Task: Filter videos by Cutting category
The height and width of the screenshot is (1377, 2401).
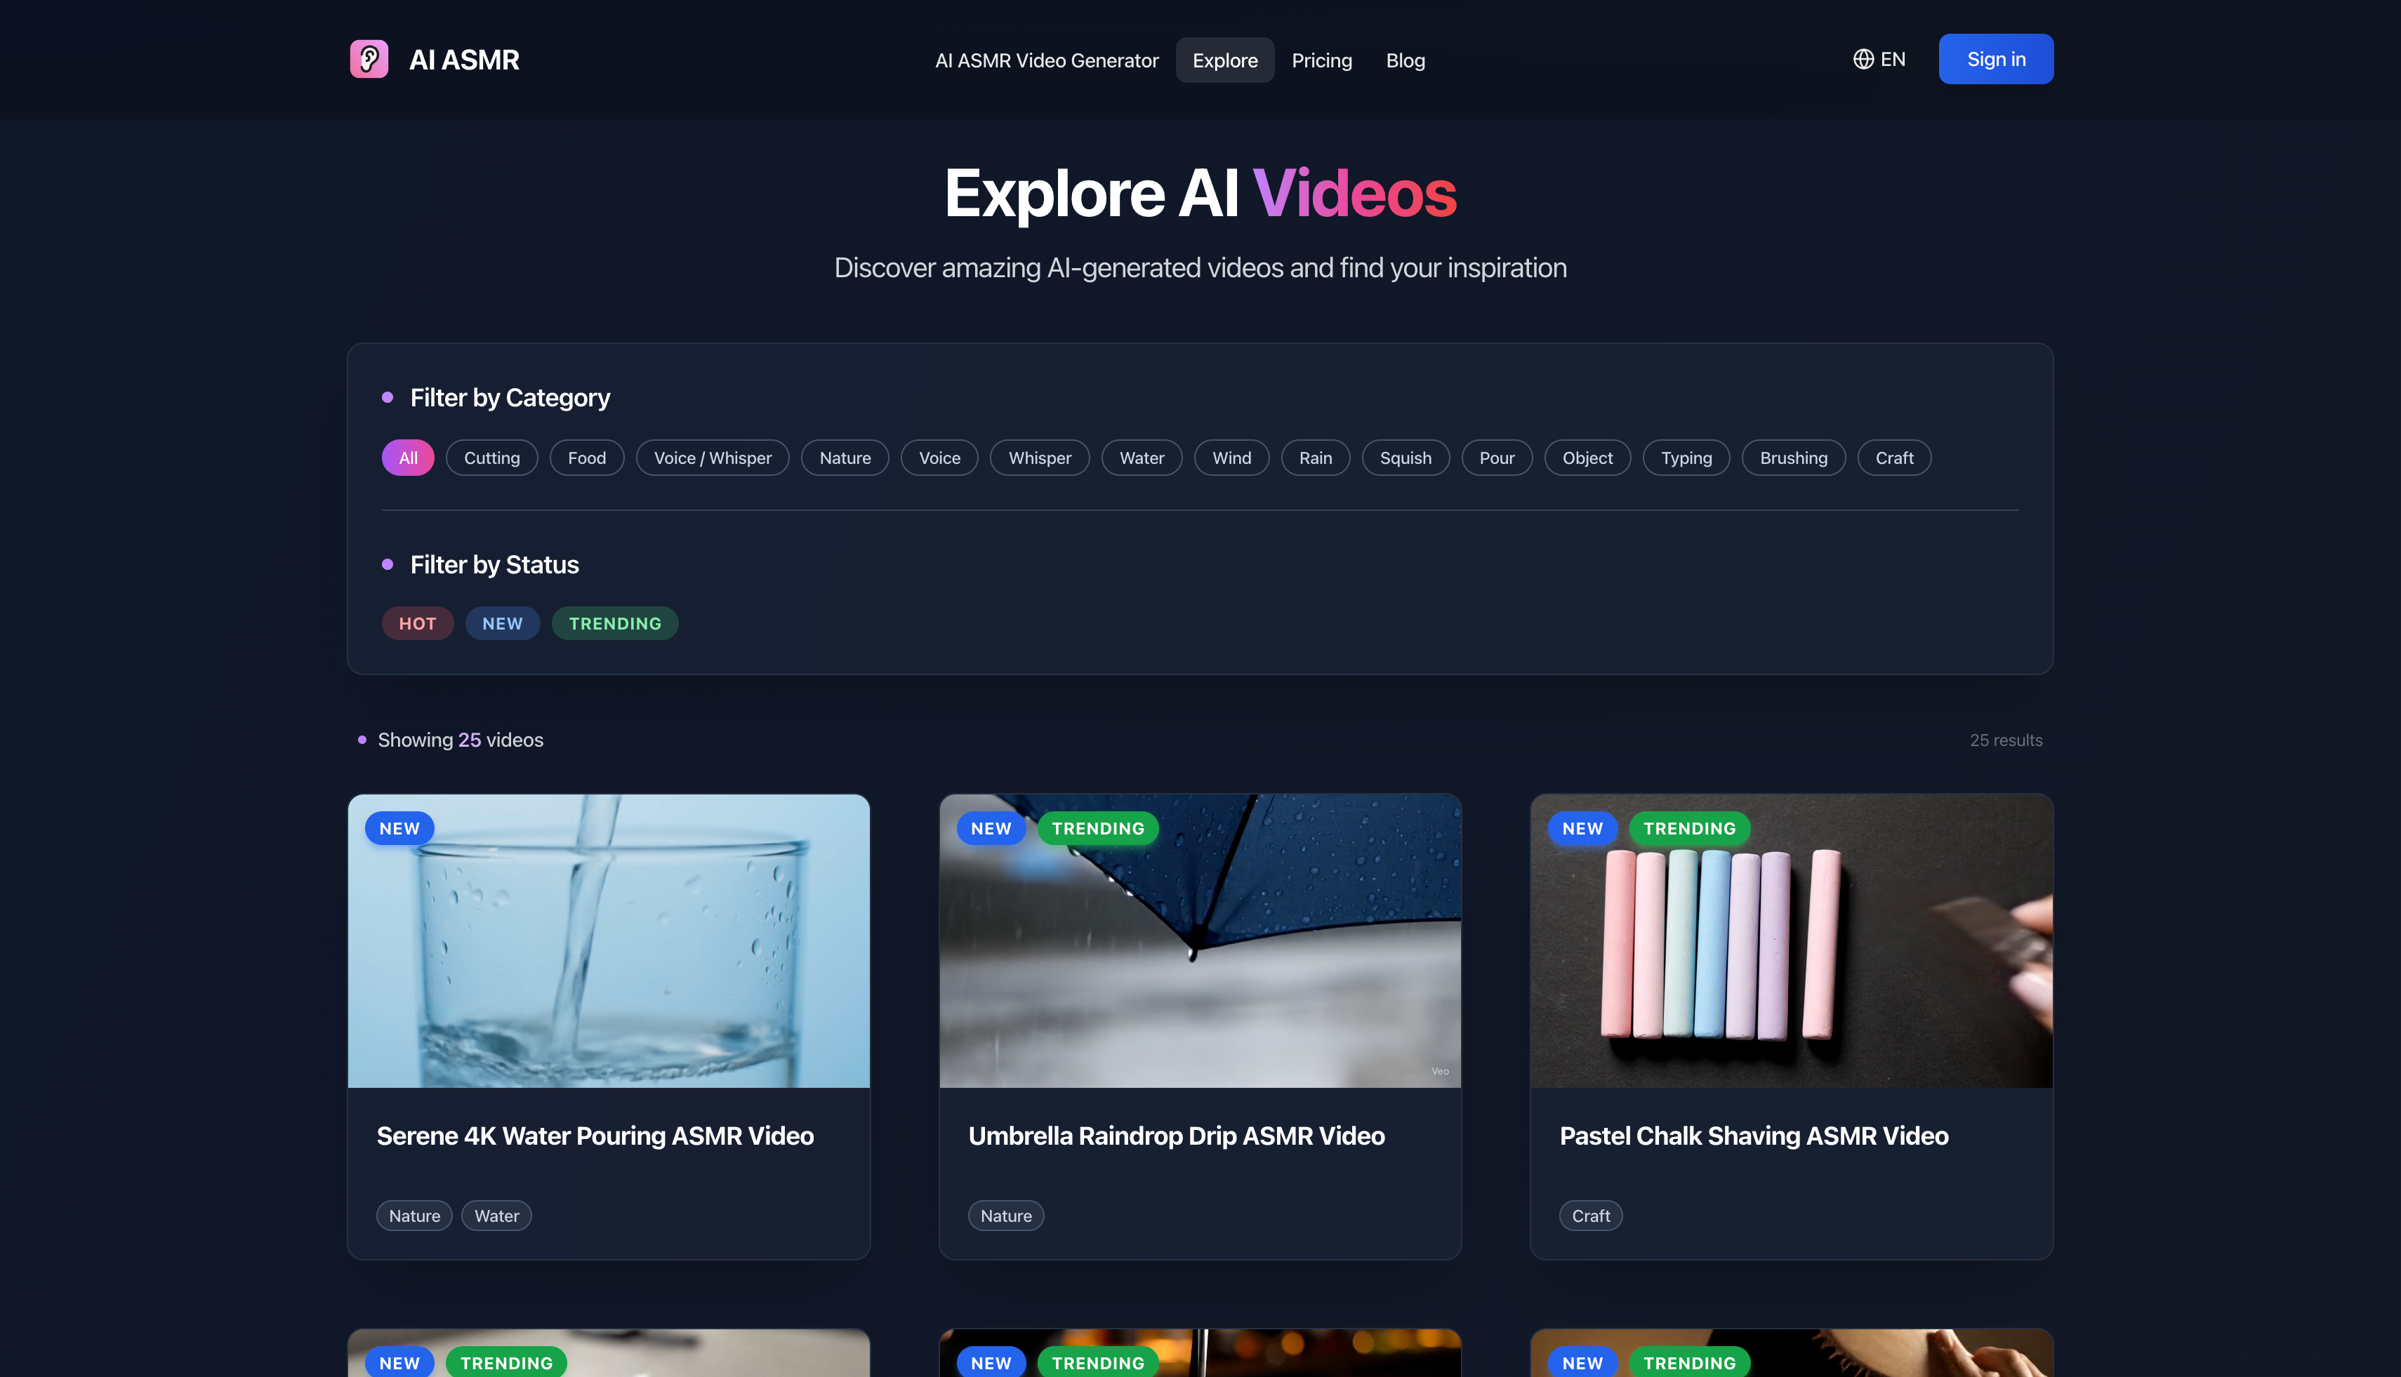Action: [491, 458]
